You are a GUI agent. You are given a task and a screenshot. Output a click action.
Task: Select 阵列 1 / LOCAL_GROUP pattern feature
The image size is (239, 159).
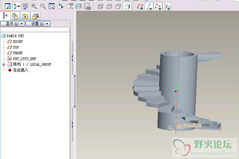click(32, 64)
